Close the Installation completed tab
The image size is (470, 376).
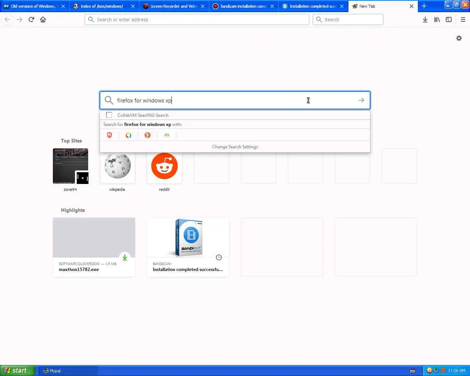point(342,6)
